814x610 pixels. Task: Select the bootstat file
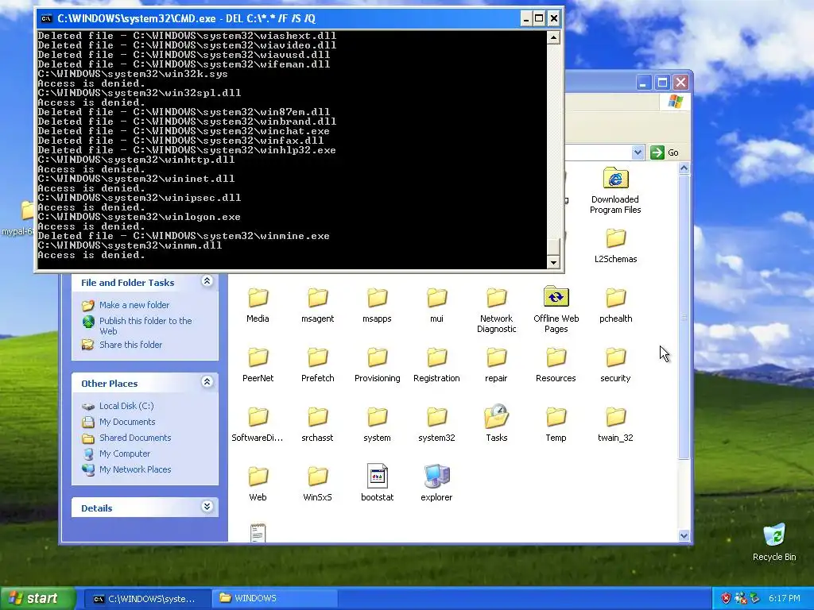(377, 483)
